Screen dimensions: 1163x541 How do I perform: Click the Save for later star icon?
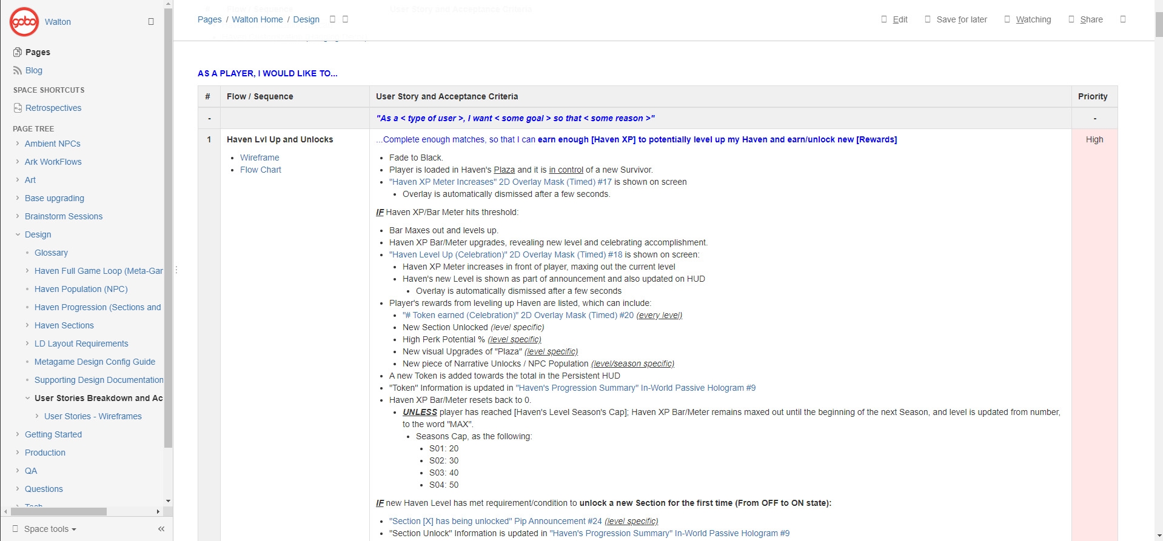(x=928, y=19)
